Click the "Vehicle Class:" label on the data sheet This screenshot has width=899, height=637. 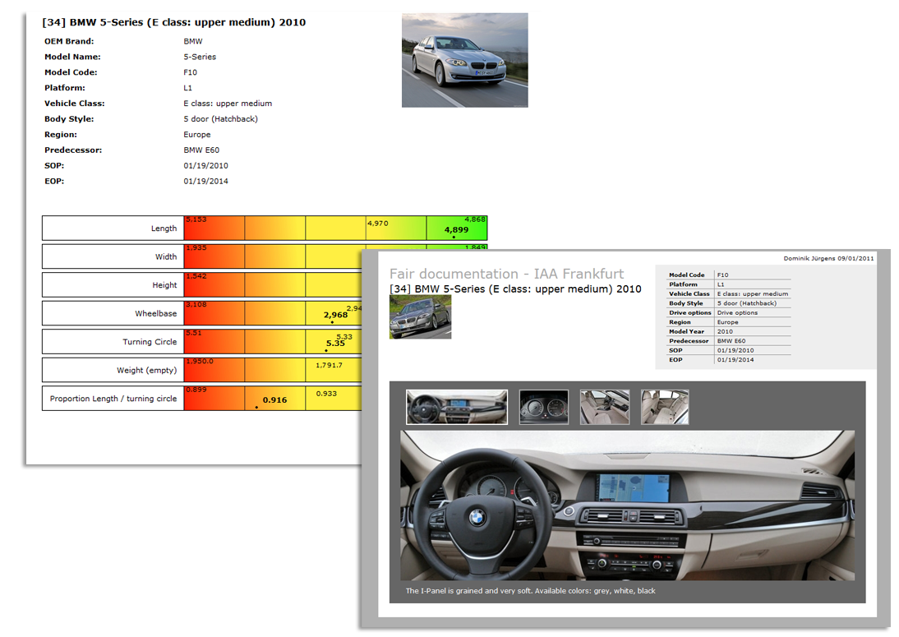pos(75,104)
